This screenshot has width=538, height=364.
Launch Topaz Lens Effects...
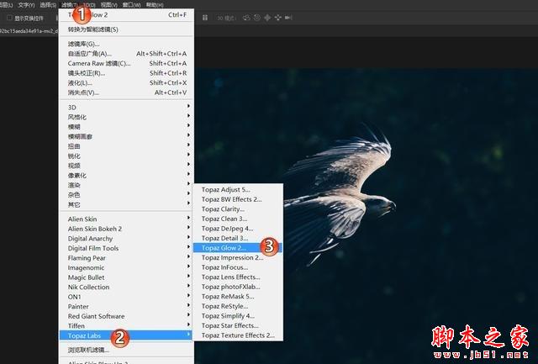238,277
